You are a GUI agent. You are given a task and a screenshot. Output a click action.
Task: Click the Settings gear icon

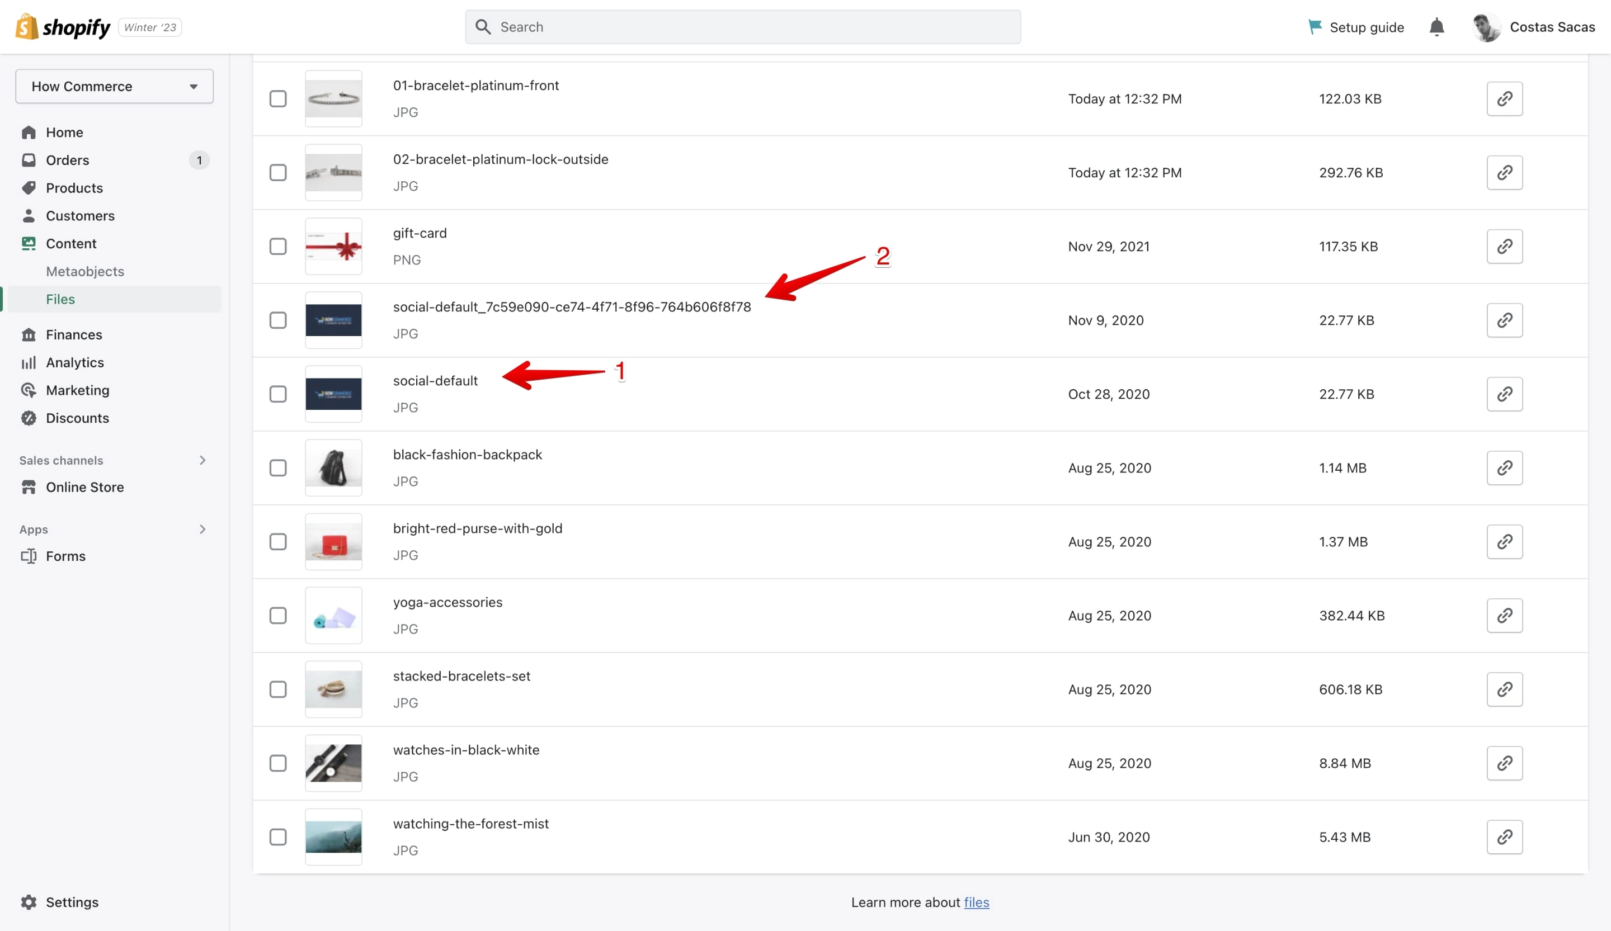(x=29, y=901)
